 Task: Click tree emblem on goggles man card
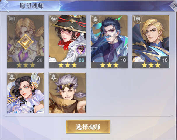[x=53, y=77]
